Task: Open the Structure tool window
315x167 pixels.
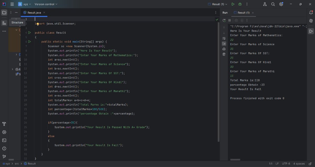Action: click(4, 23)
